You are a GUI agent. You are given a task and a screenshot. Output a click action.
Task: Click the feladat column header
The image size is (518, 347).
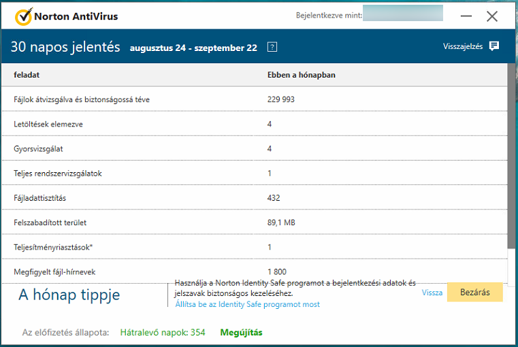(27, 75)
